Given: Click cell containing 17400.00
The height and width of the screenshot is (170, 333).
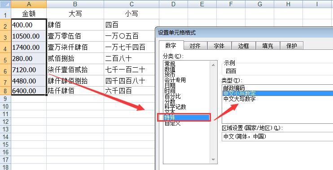Looking at the screenshot, I should click(x=29, y=48).
